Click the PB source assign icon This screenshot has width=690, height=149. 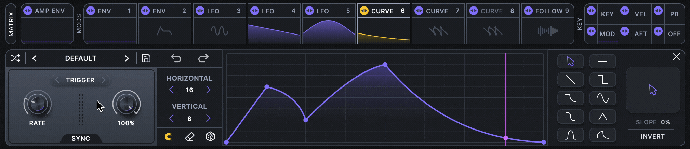pyautogui.click(x=658, y=11)
